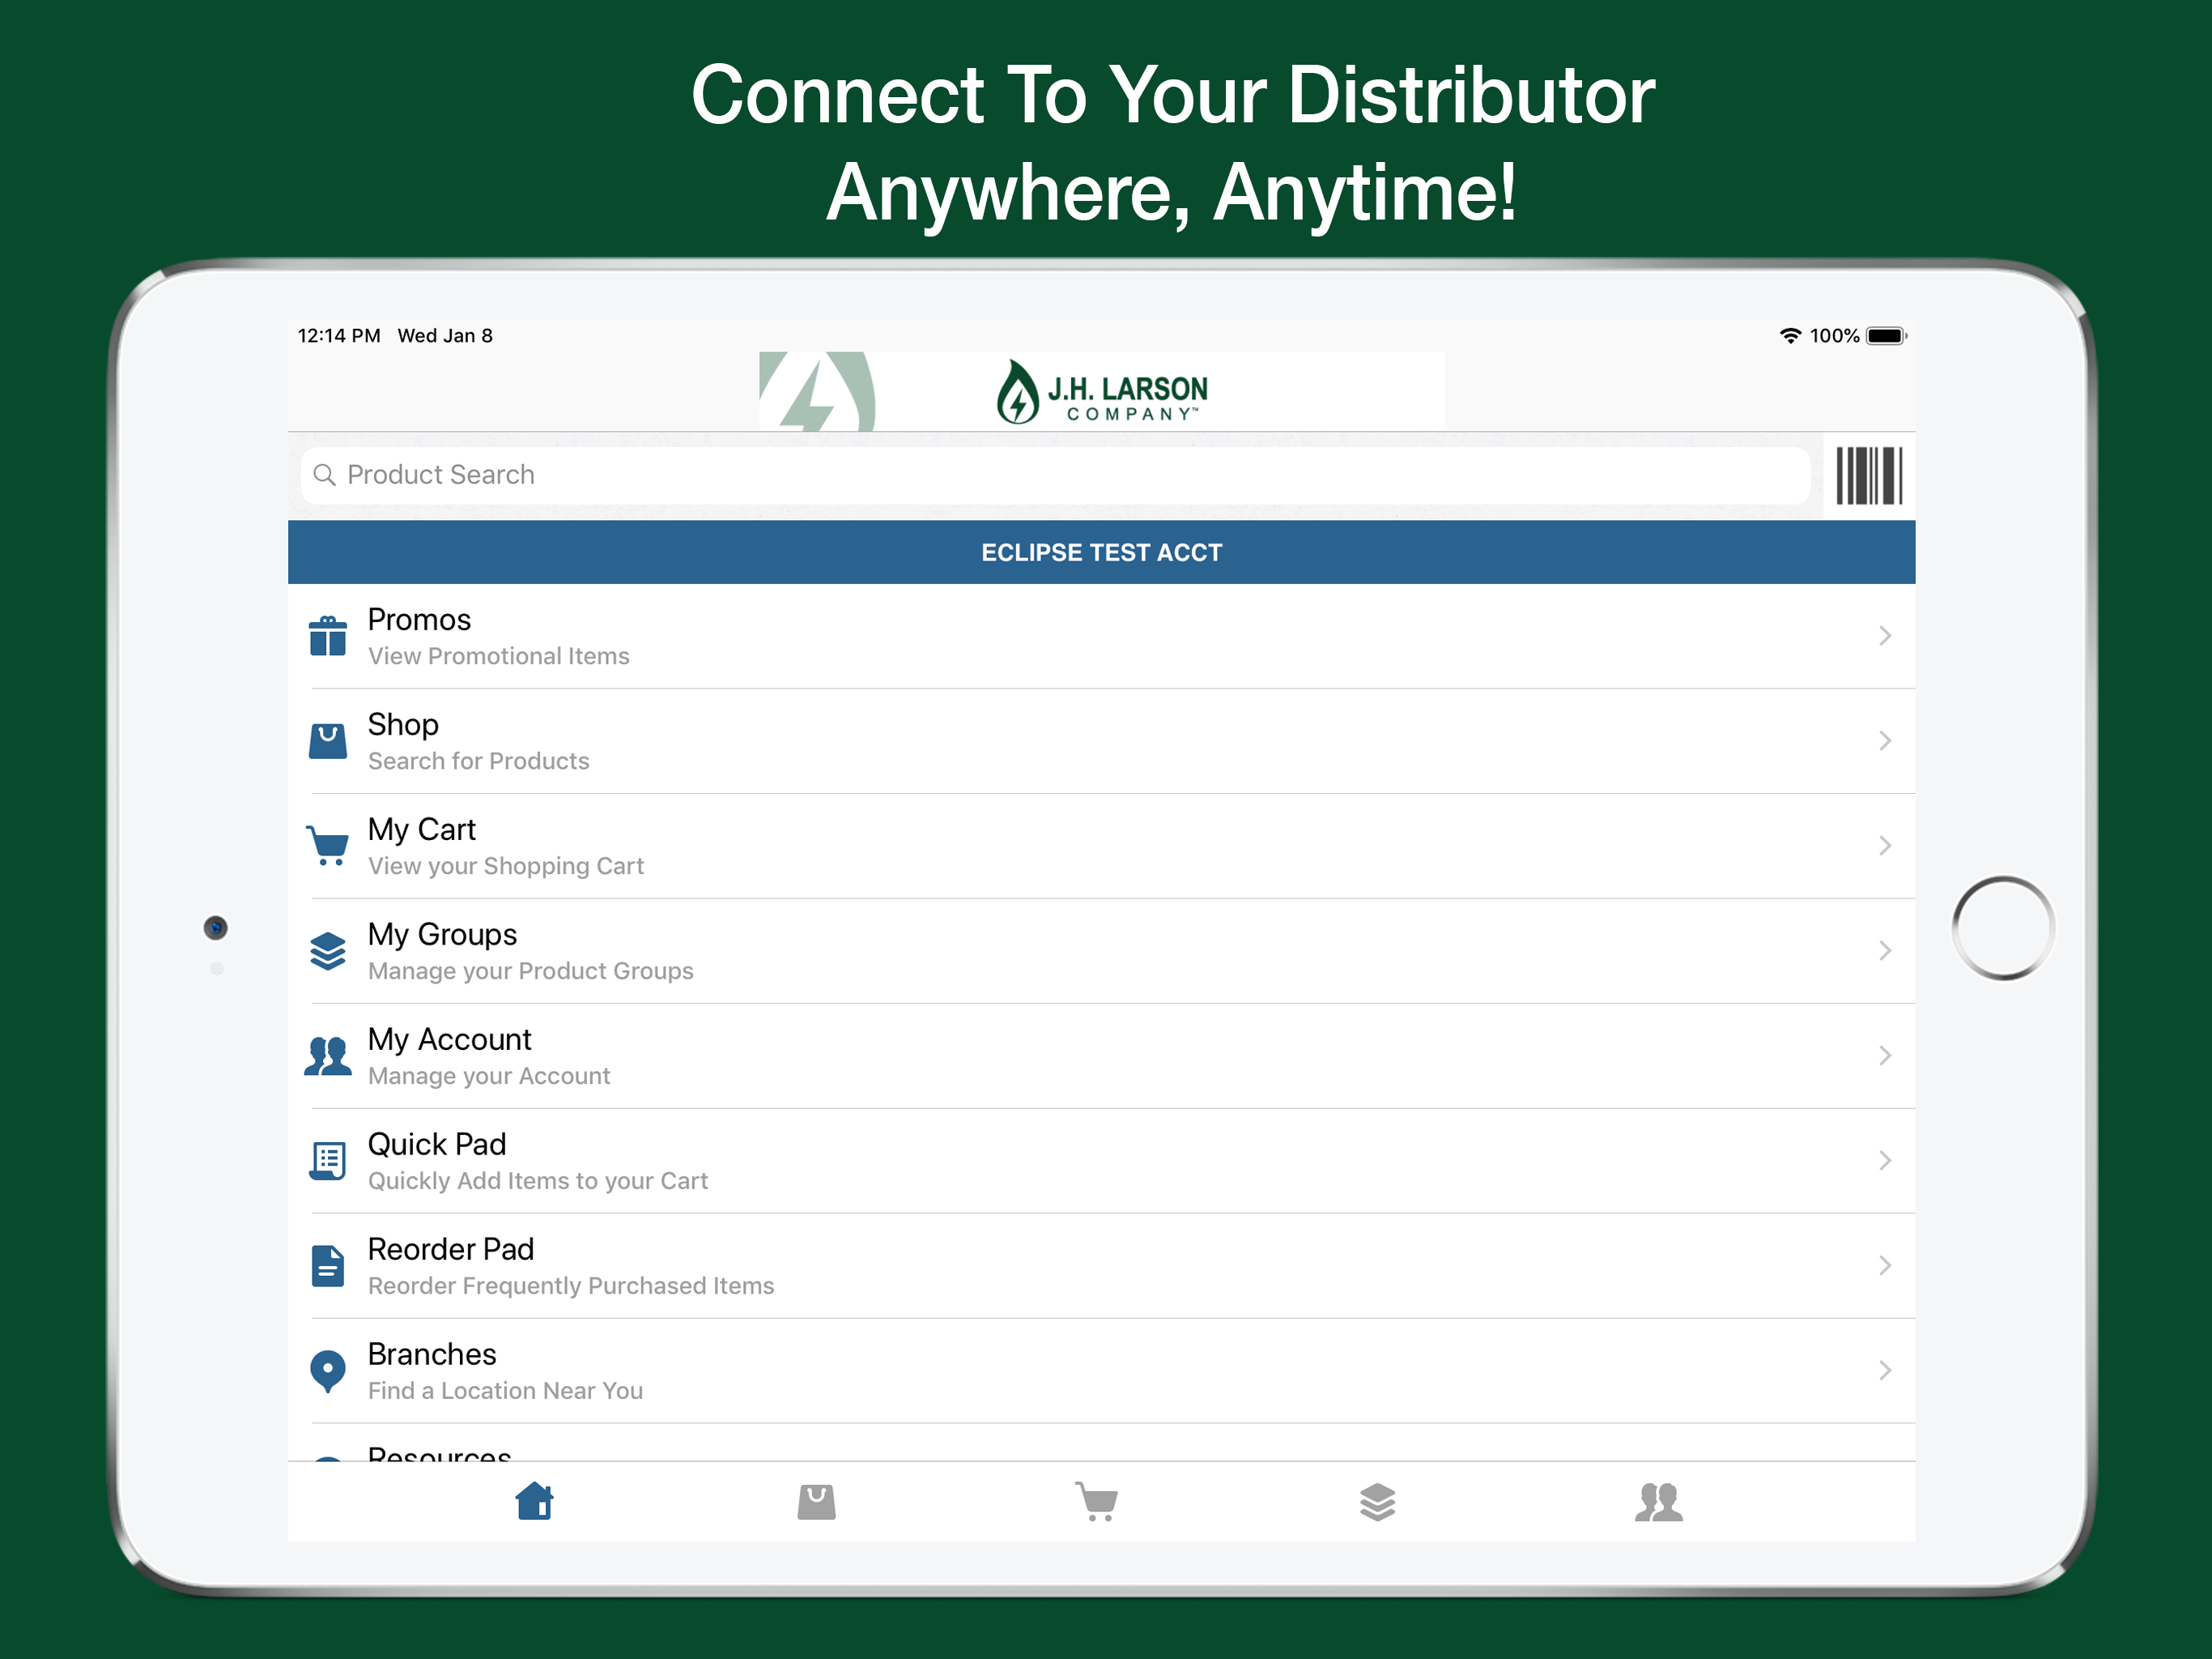Click 'Manage your Product Groups' subtitle
Screen dimensions: 2212x1659
click(531, 971)
